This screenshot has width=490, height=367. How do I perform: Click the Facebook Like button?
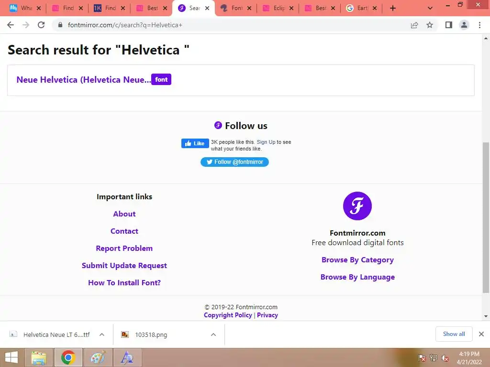click(195, 143)
